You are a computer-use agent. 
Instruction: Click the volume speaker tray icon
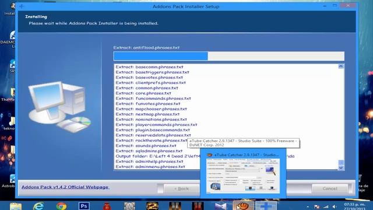335,207
